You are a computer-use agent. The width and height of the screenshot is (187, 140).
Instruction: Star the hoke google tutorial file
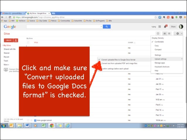pos(31,120)
